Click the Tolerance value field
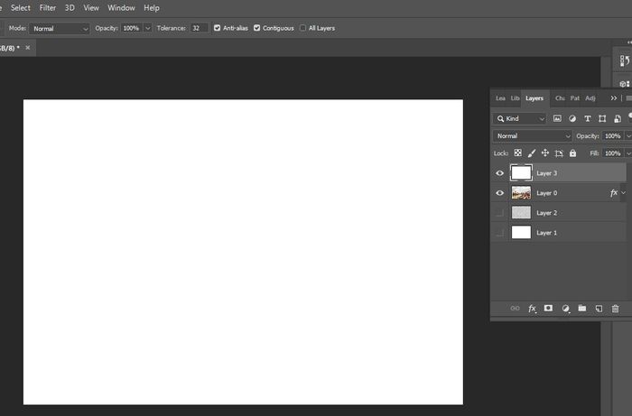The width and height of the screenshot is (632, 416). (200, 28)
